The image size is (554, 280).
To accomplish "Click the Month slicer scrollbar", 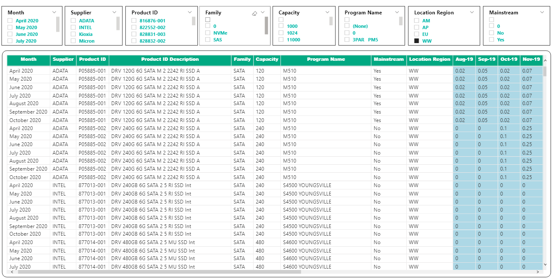I will 58,24.
